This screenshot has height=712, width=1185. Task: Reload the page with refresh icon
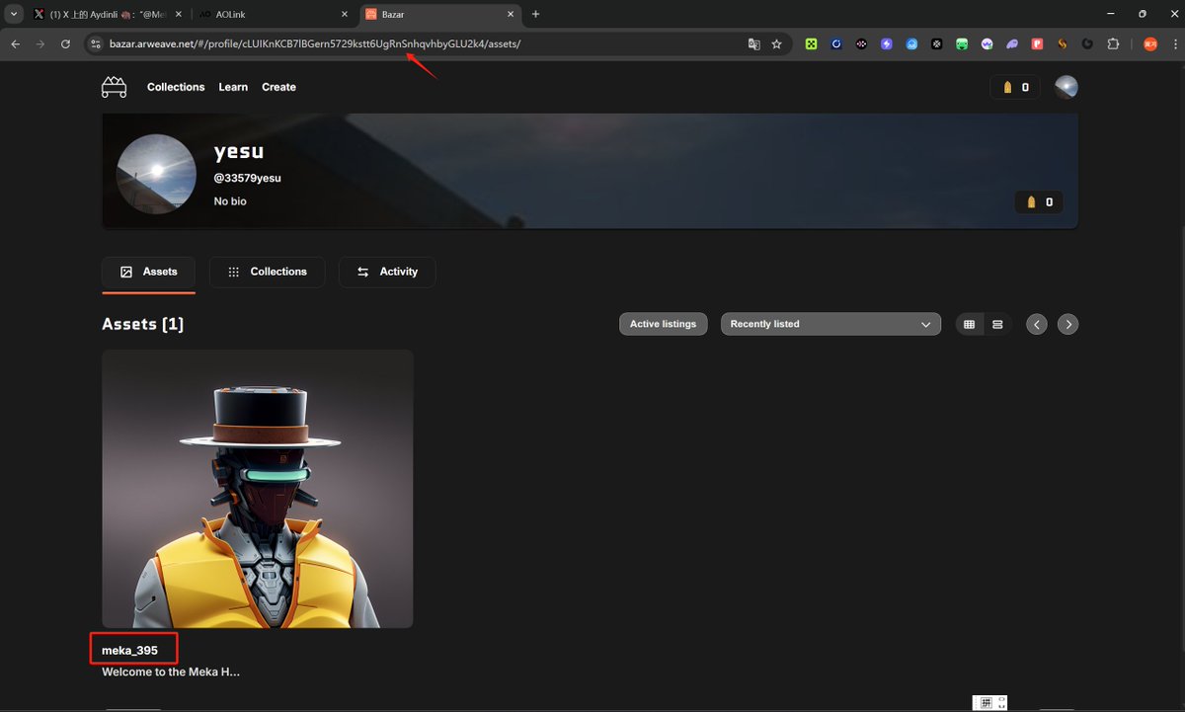[66, 43]
